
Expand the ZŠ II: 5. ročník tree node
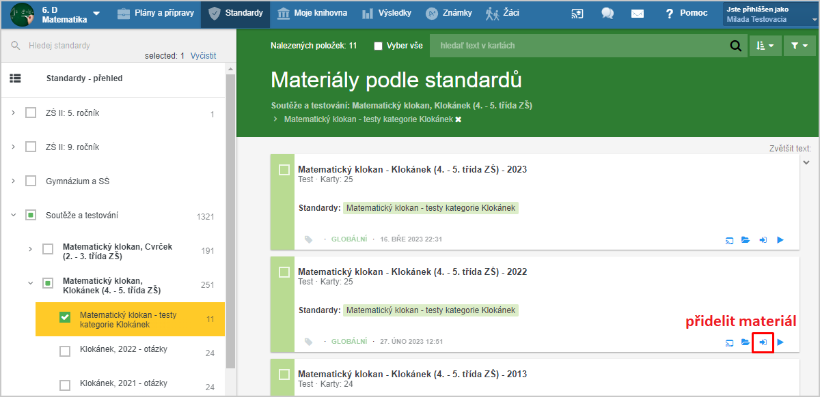pyautogui.click(x=13, y=113)
